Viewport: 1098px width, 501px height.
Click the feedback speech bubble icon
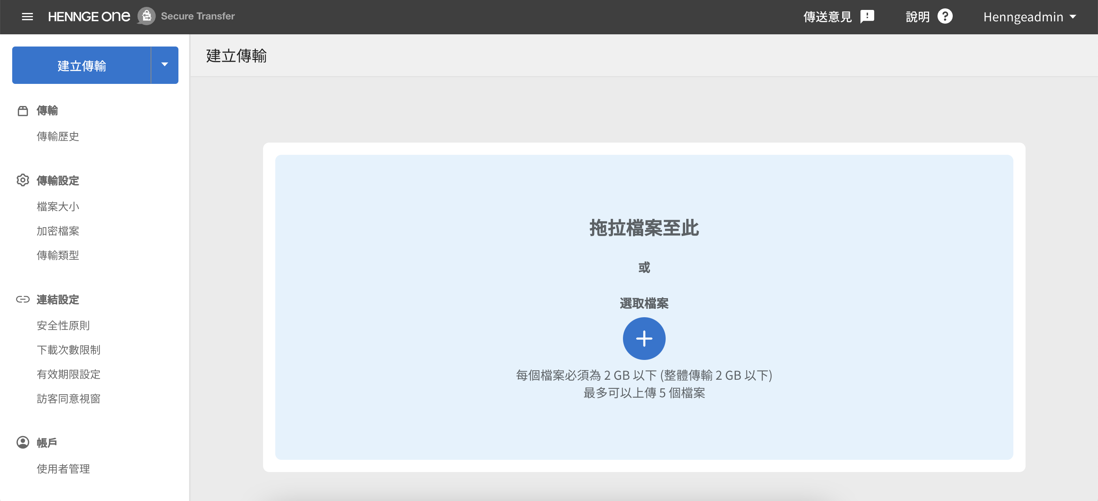867,17
